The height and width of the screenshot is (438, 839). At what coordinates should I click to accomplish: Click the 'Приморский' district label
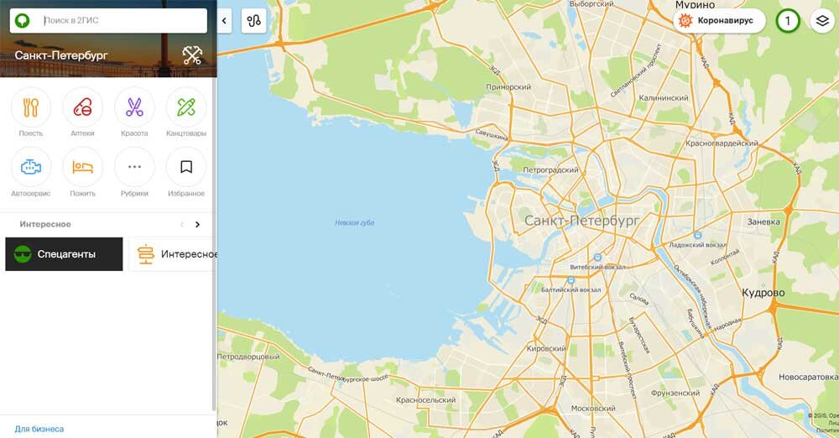(508, 86)
